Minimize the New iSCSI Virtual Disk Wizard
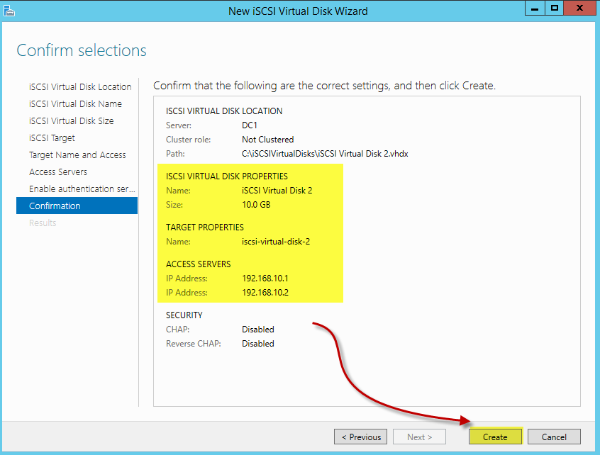This screenshot has height=455, width=600. (535, 8)
